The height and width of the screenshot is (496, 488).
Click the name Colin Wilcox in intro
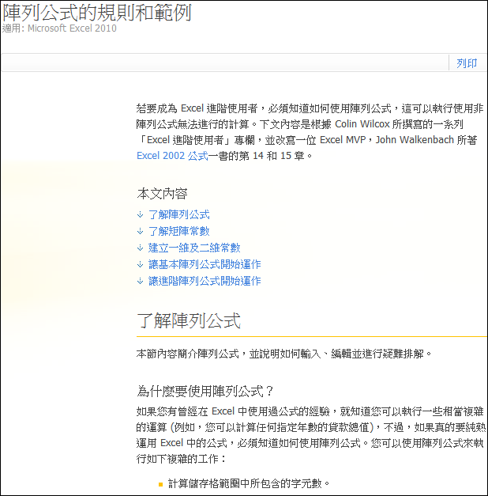(362, 124)
